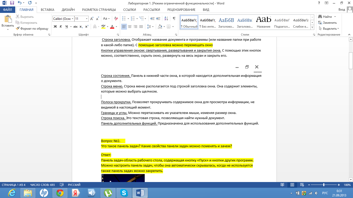The image size is (353, 198).
Task: Activate Format Painter (Формат по образцу)
Action: click(x=32, y=29)
